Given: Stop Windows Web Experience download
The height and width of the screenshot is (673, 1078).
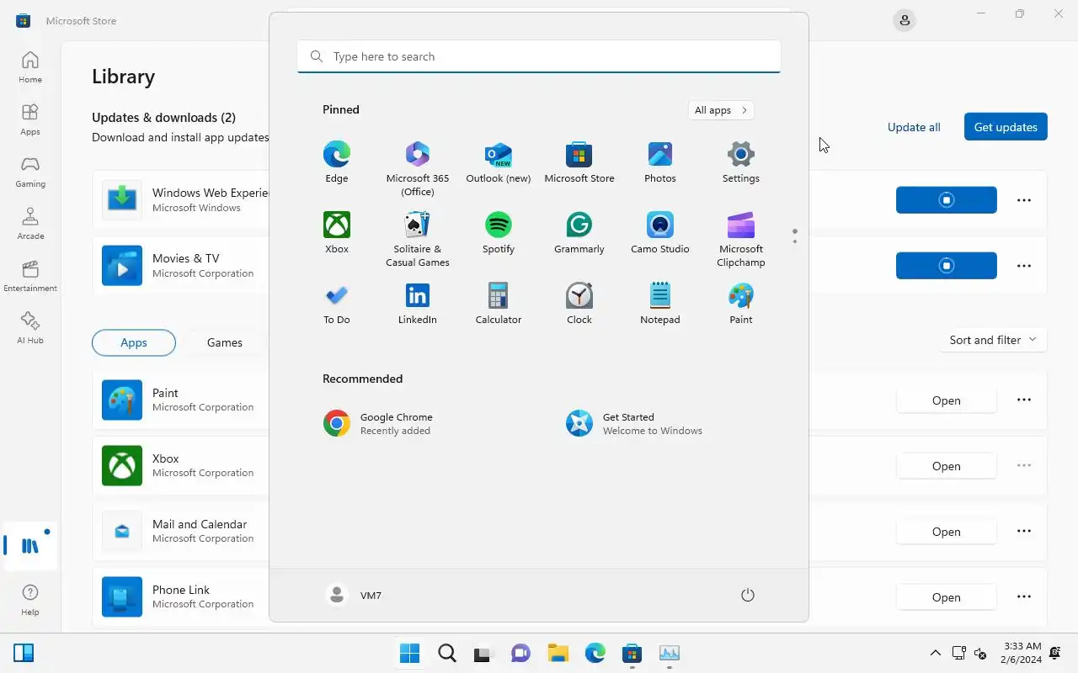Looking at the screenshot, I should coord(947,200).
